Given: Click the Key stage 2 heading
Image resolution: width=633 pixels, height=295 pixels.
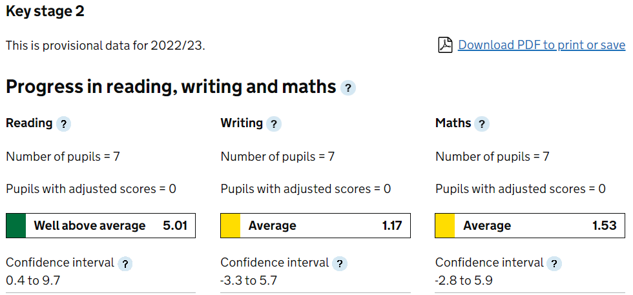Looking at the screenshot, I should 45,12.
